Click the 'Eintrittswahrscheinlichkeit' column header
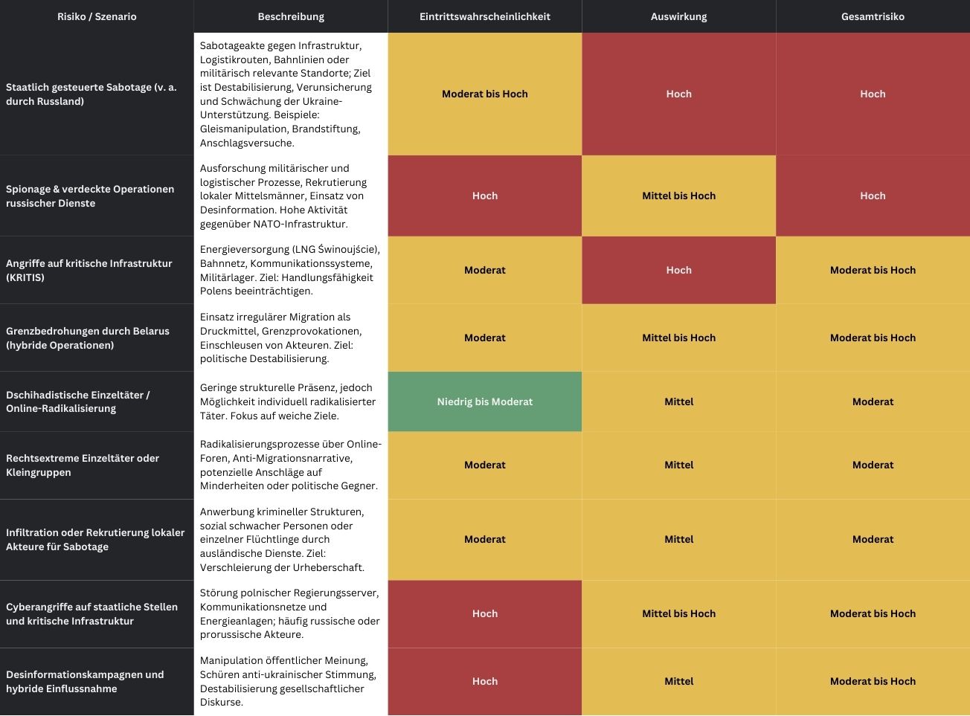970x716 pixels. pos(485,16)
